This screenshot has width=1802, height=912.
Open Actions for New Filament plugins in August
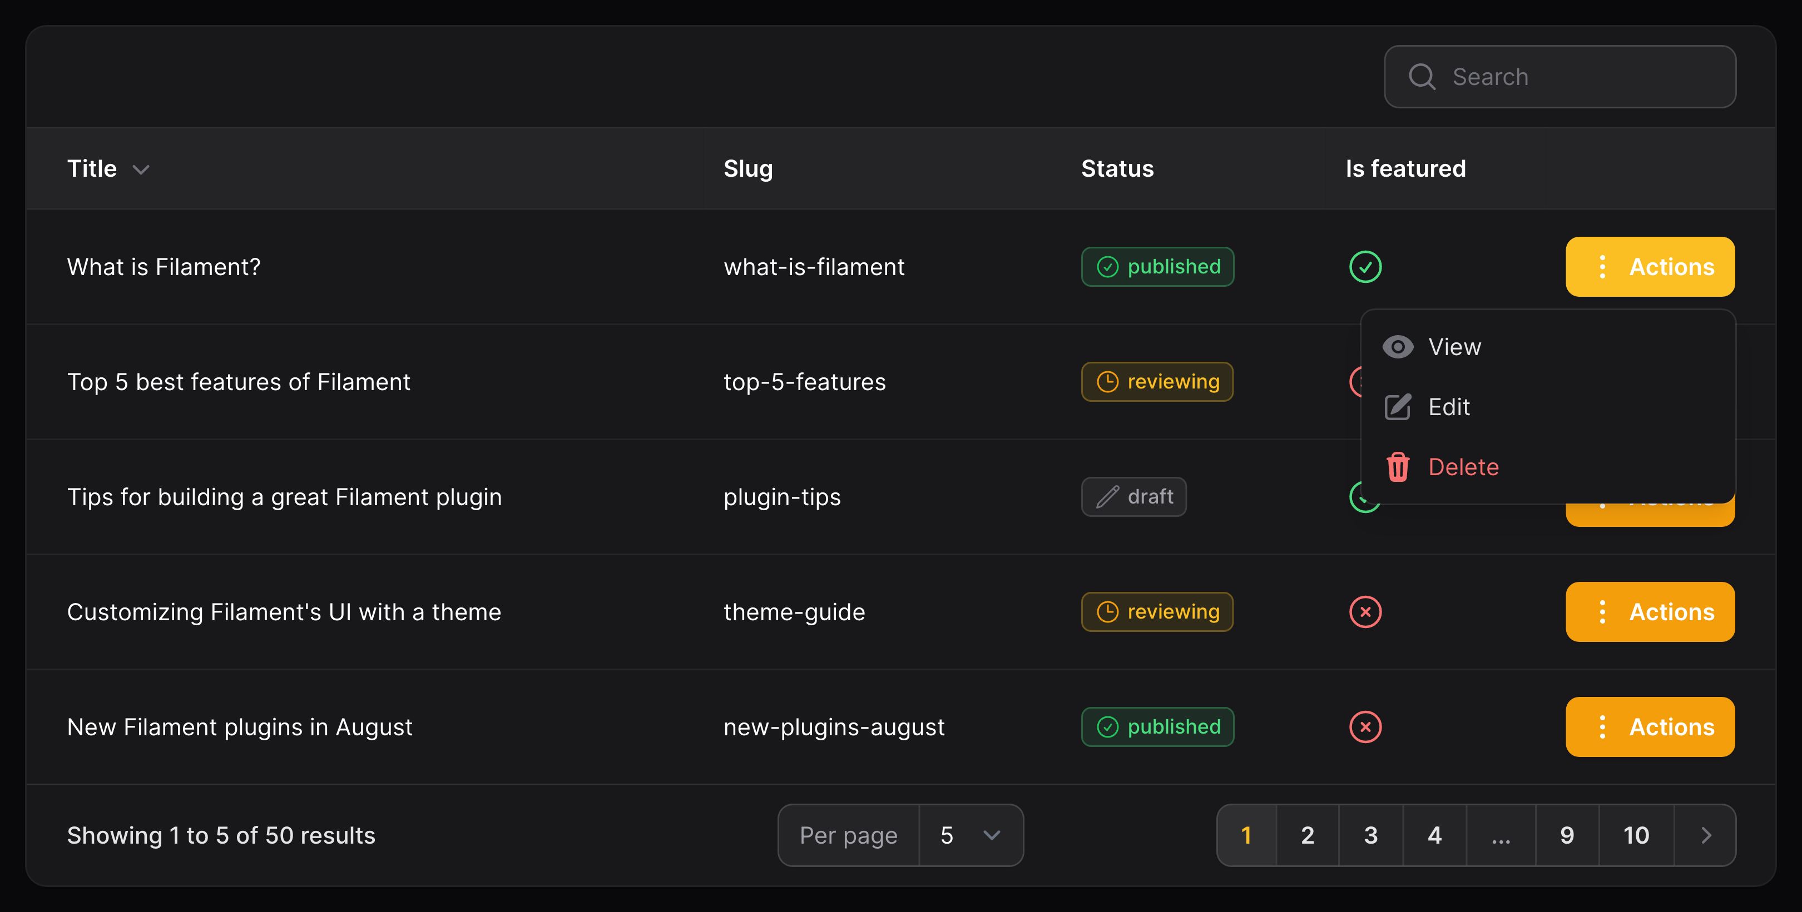point(1650,727)
